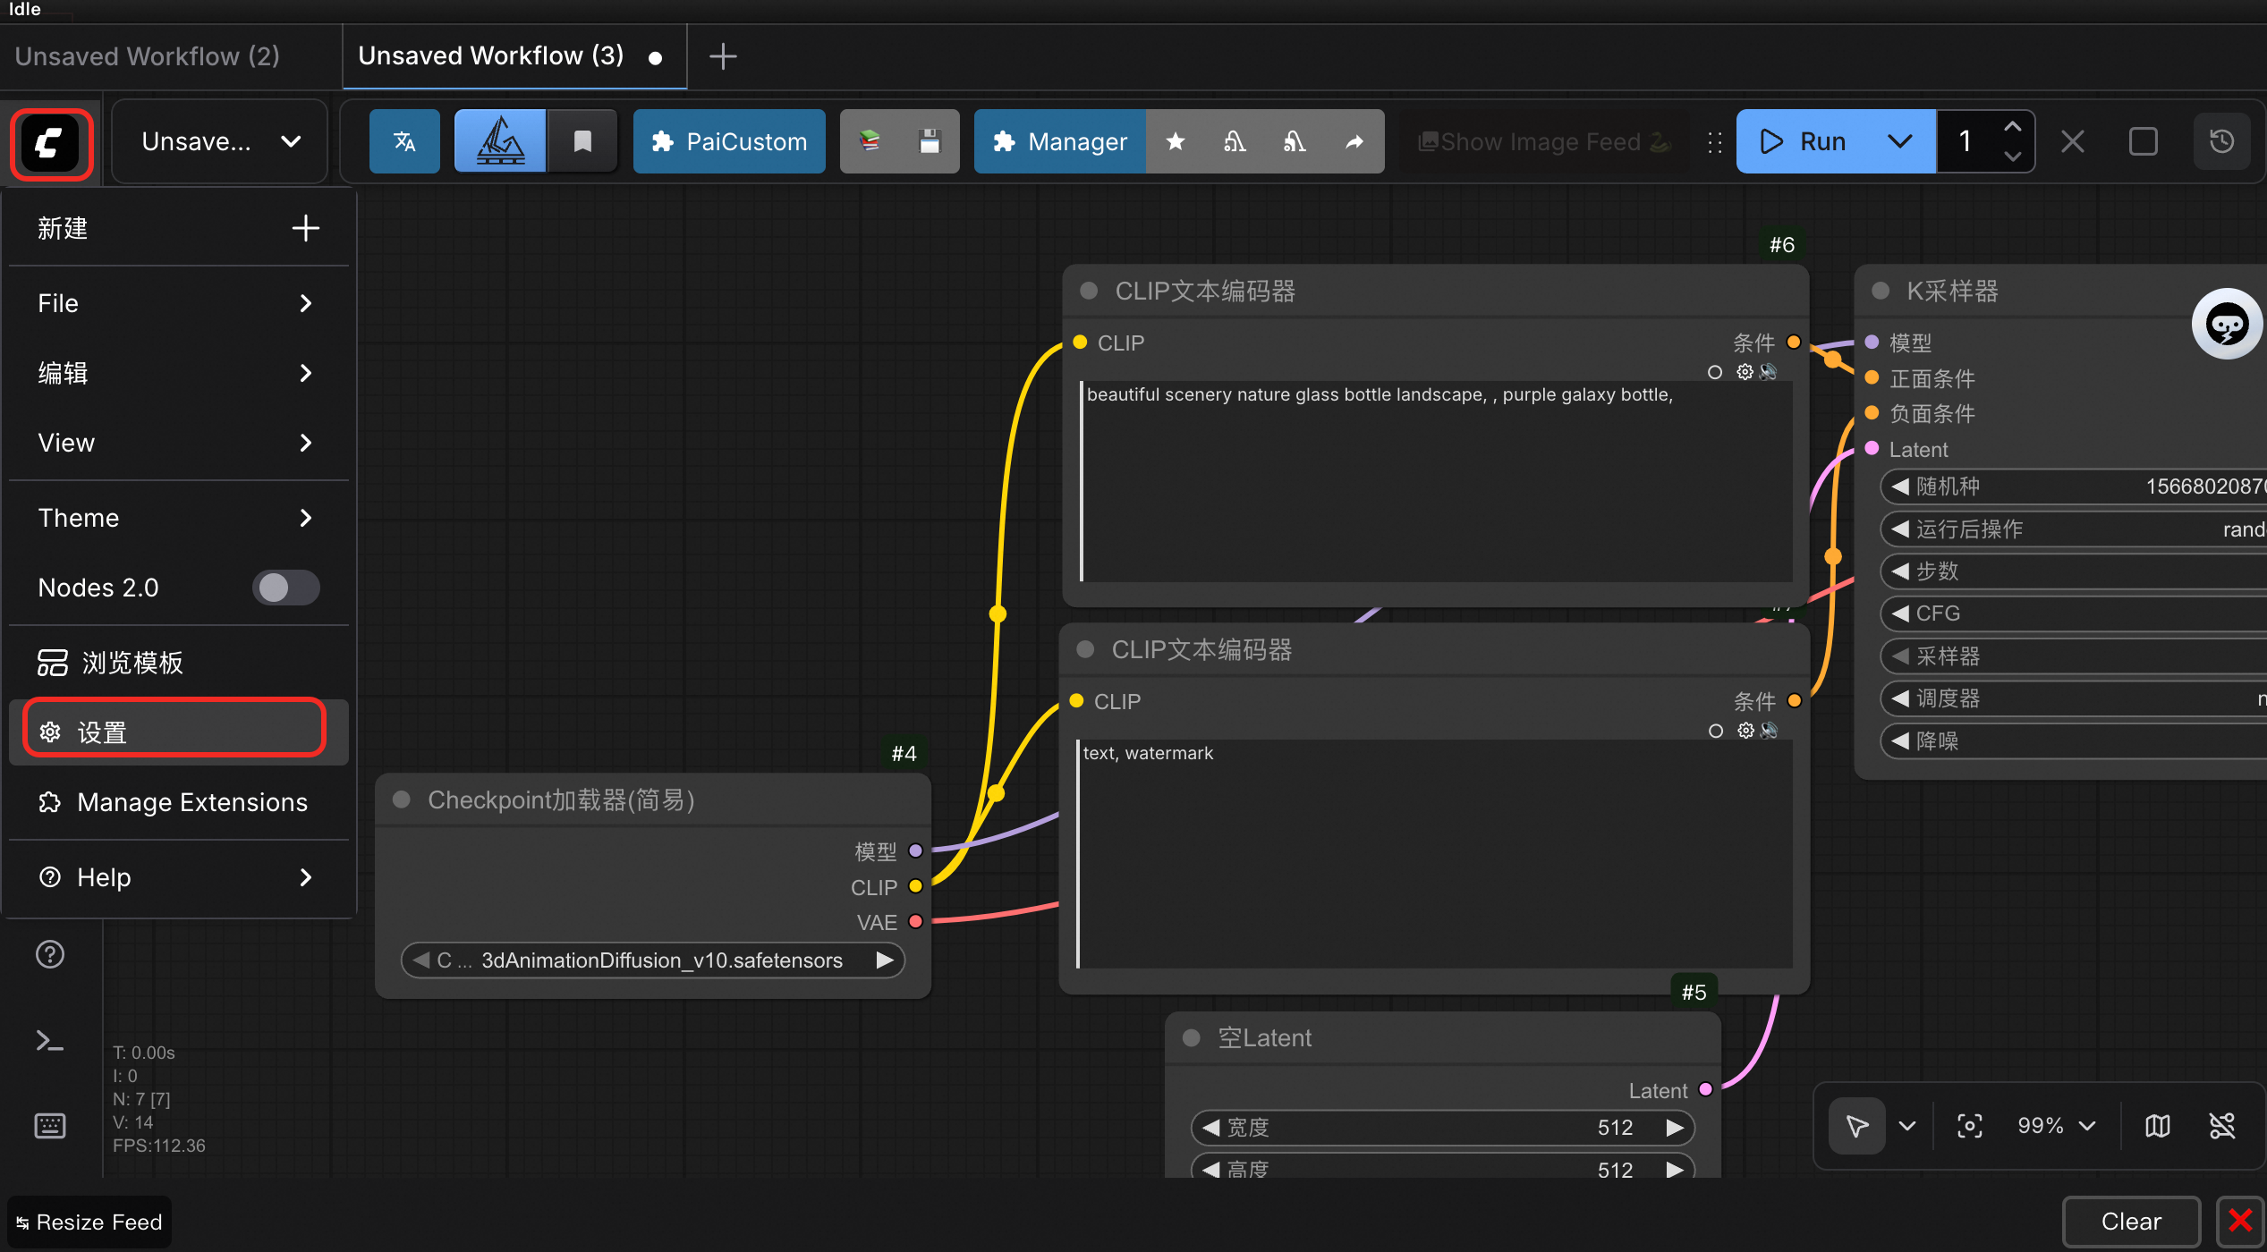The width and height of the screenshot is (2267, 1252).
Task: Toggle the minimap icon in bottom toolbar
Action: 2157,1126
